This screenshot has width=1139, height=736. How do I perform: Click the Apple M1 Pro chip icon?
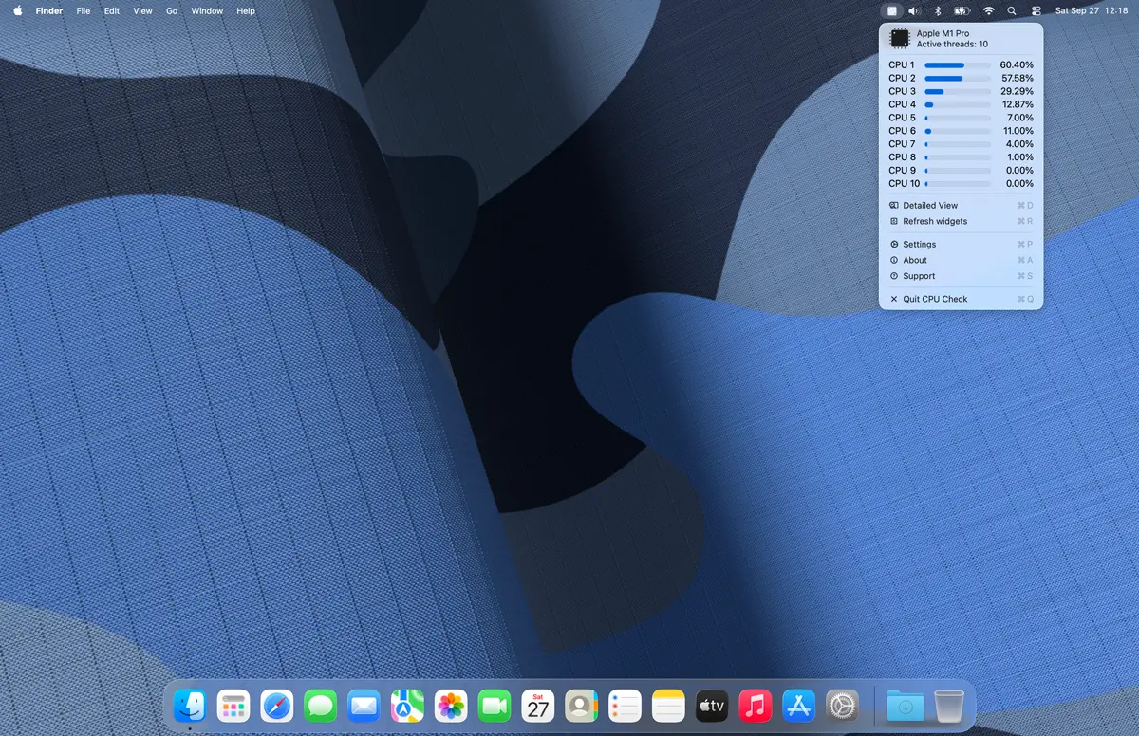click(900, 38)
